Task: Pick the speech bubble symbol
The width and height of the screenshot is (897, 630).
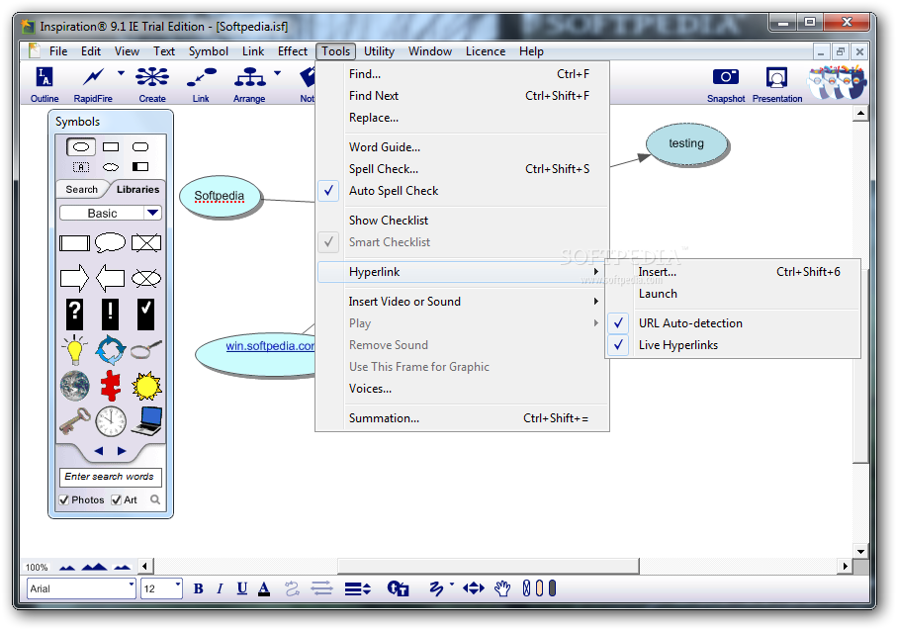Action: point(111,242)
